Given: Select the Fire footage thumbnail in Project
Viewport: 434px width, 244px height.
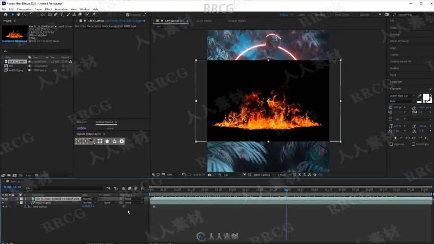Looking at the screenshot, I should point(14,33).
